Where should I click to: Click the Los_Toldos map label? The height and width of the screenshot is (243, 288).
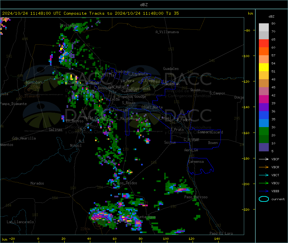pos(127,183)
